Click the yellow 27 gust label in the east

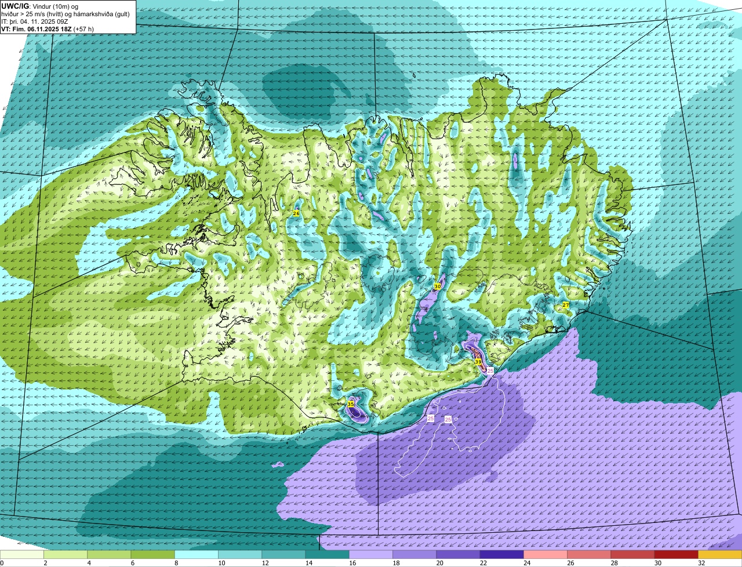[565, 304]
